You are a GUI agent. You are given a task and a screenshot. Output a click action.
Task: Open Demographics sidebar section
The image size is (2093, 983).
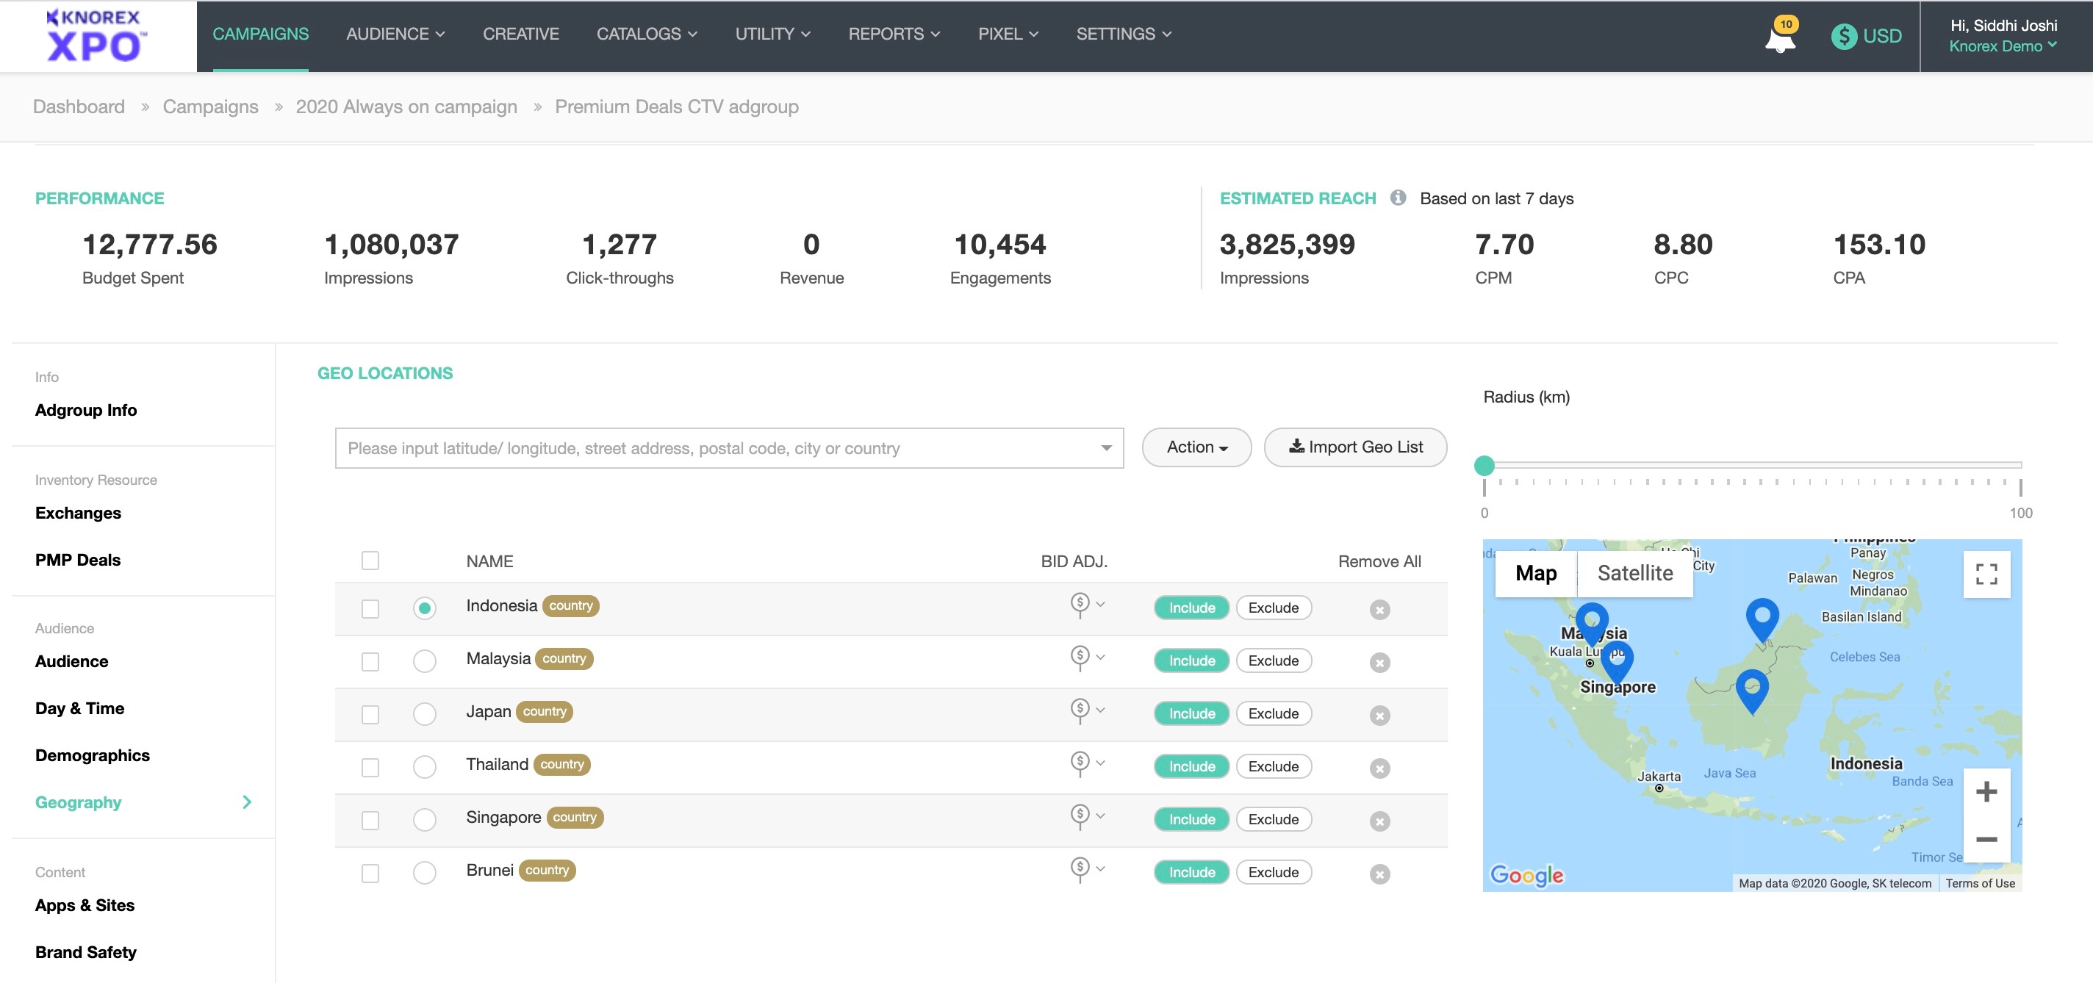pyautogui.click(x=93, y=755)
